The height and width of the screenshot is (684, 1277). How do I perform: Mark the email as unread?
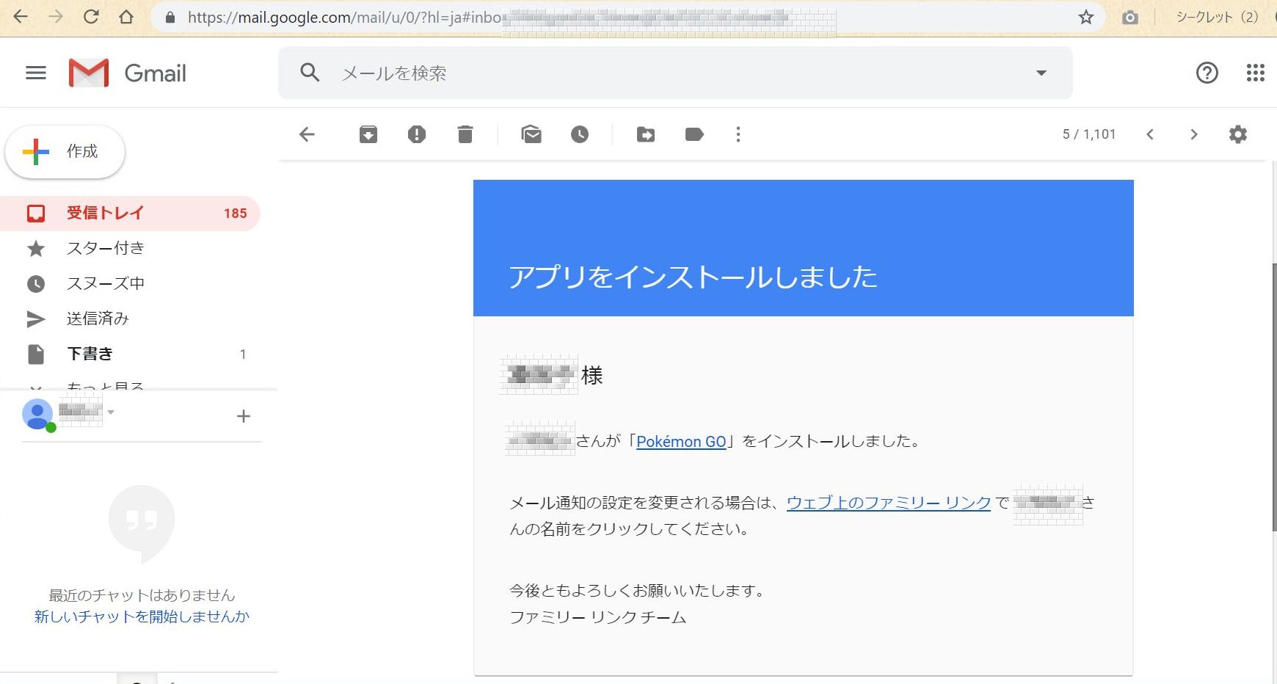coord(531,134)
